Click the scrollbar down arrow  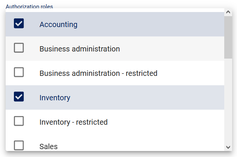coord(228,147)
